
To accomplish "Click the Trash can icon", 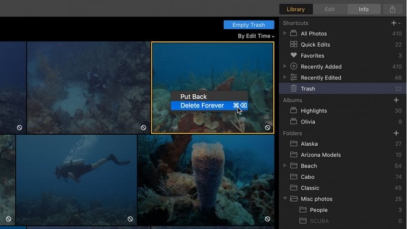I will (293, 88).
